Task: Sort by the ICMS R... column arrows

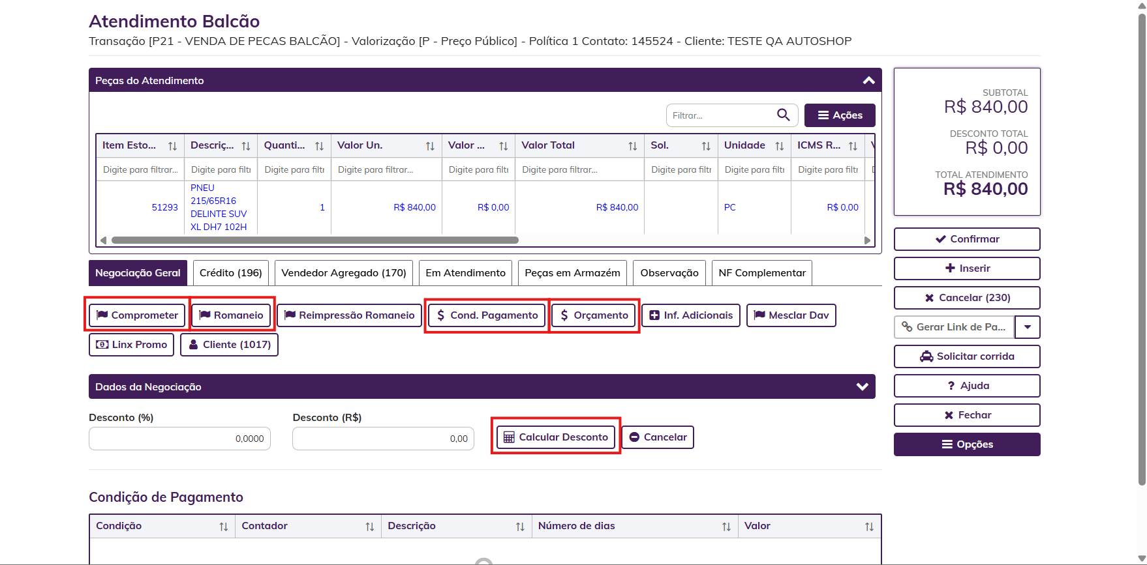Action: click(x=853, y=146)
